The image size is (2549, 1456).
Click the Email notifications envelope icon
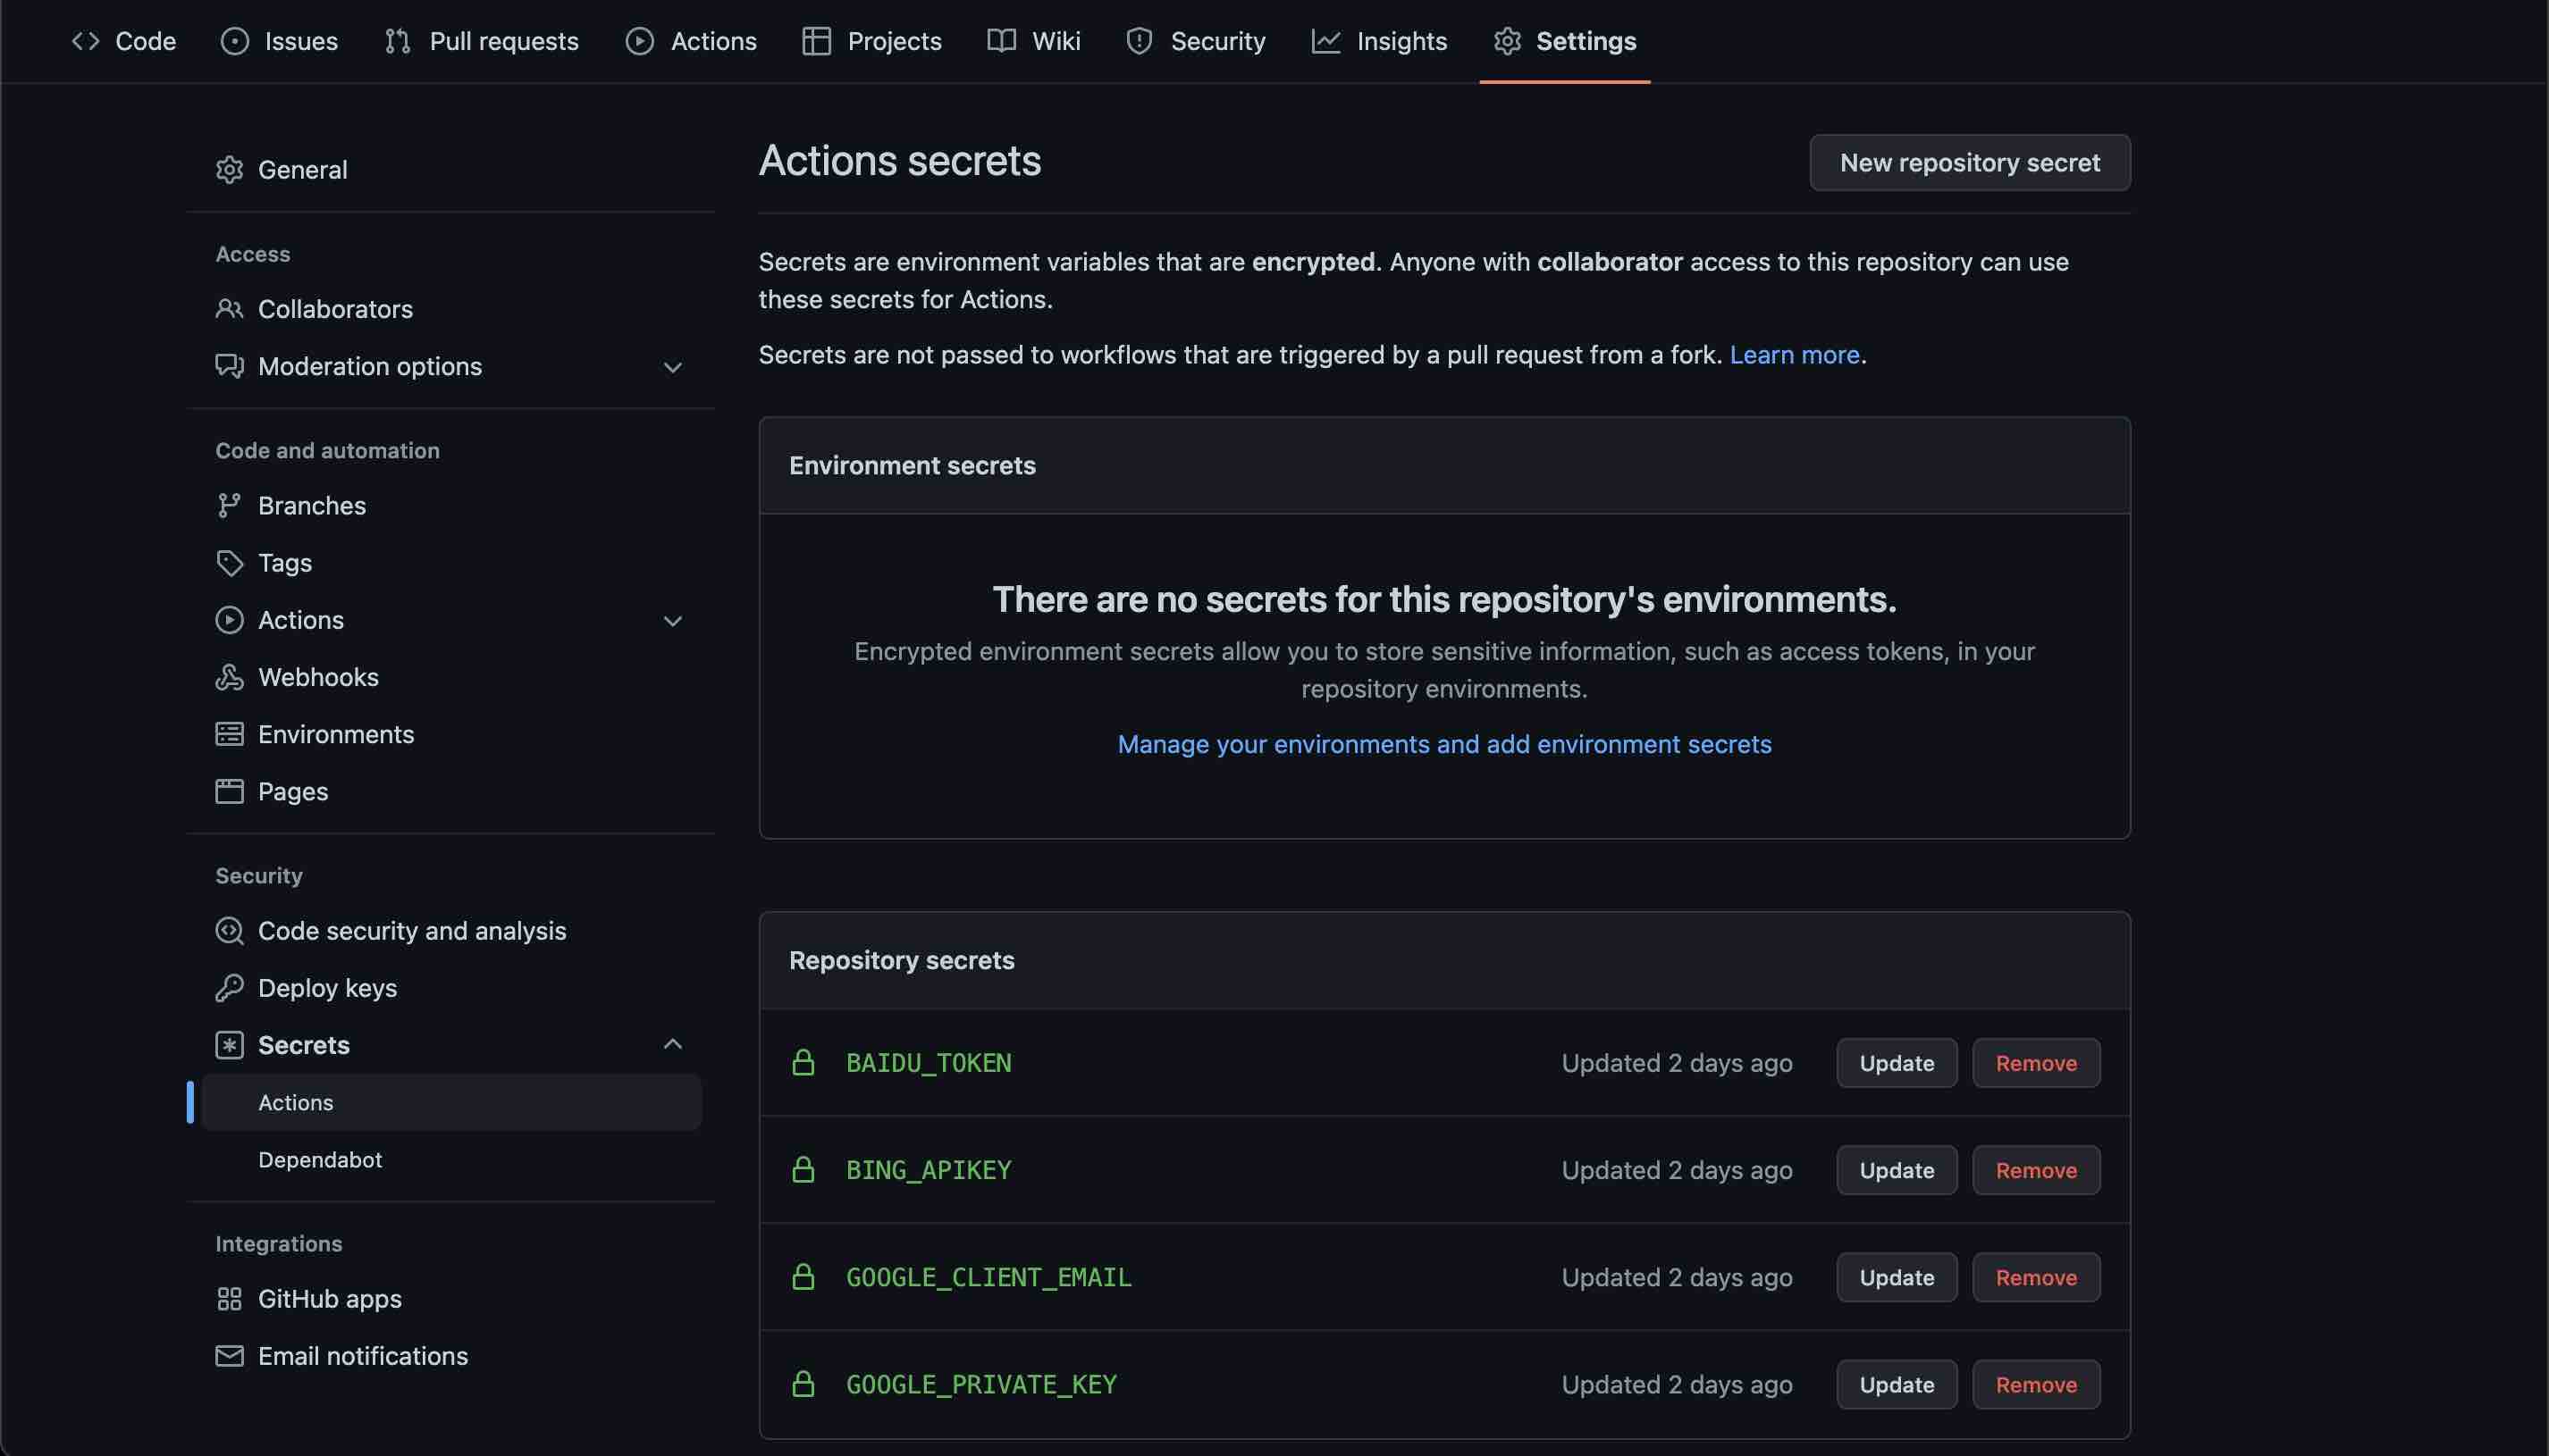(229, 1356)
